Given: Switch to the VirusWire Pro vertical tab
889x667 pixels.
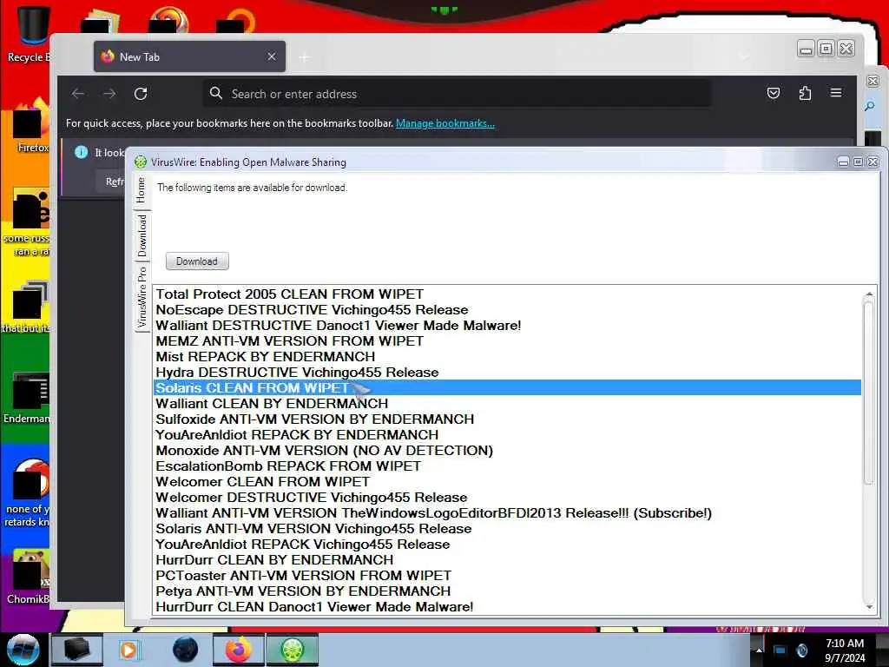Looking at the screenshot, I should point(142,297).
